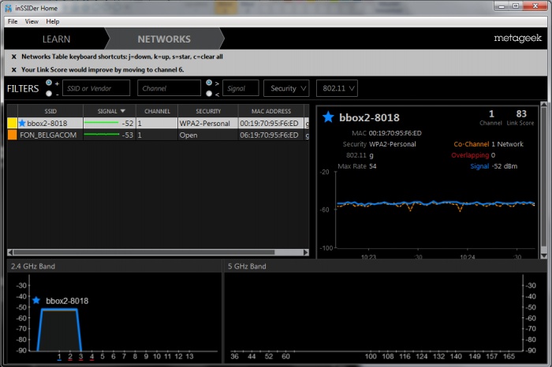This screenshot has width=552, height=367.
Task: Click the Signal filter field
Action: coord(241,88)
